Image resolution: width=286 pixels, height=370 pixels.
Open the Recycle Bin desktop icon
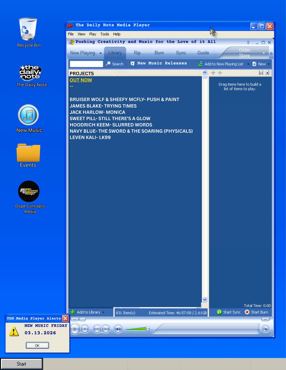tap(28, 29)
